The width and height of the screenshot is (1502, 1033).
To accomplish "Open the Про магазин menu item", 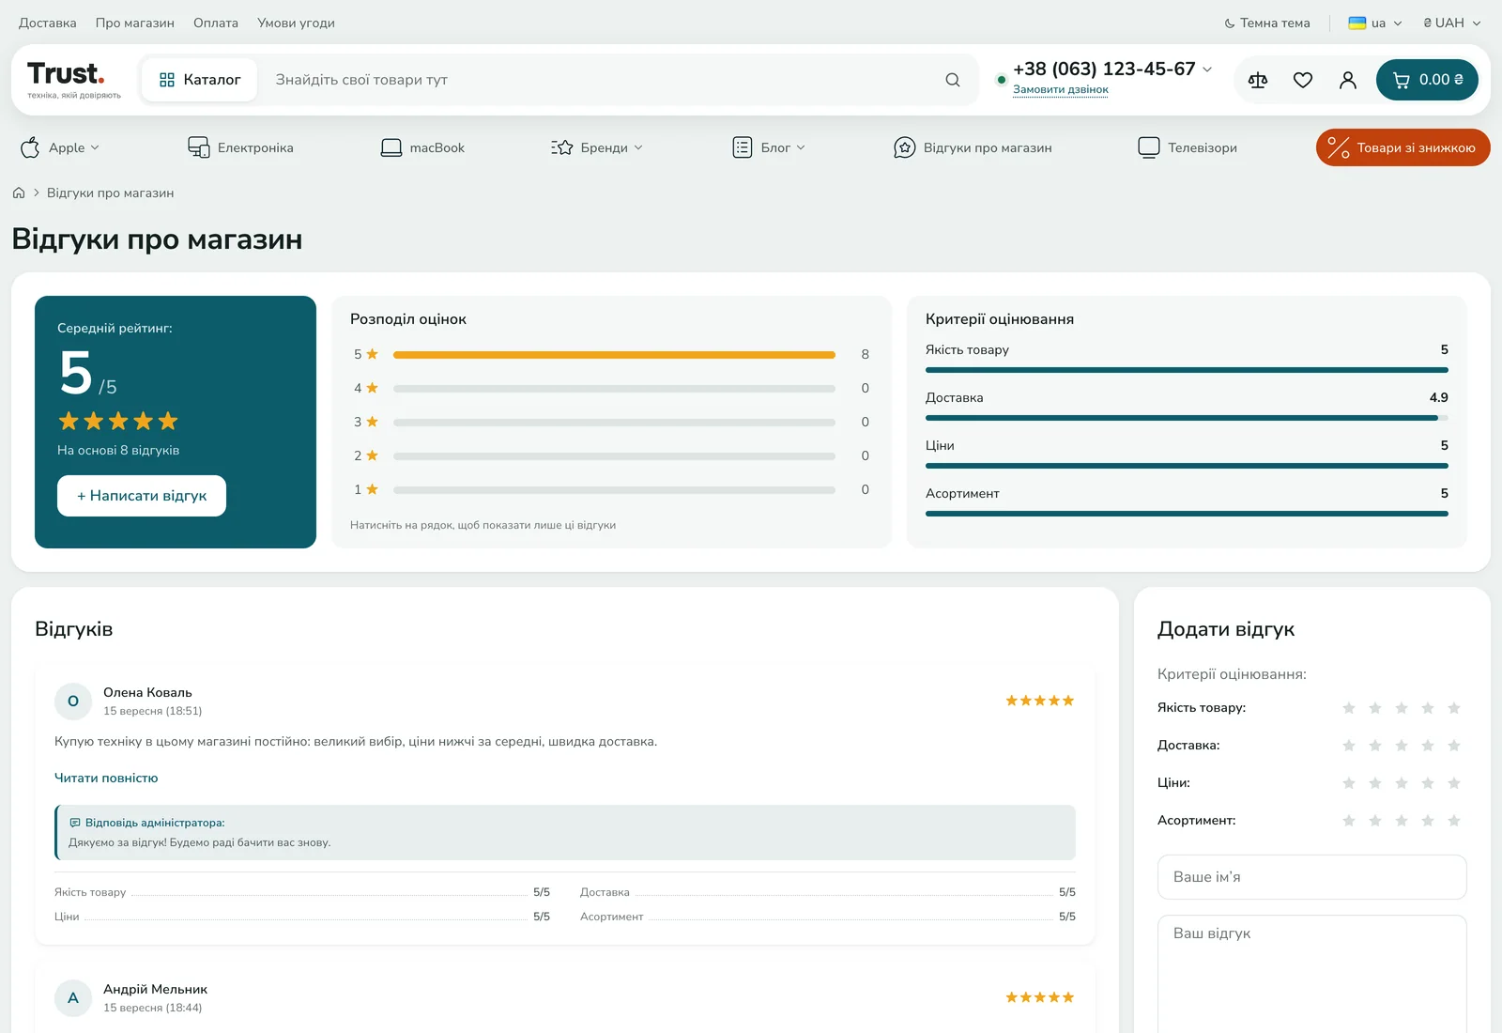I will coord(135,23).
